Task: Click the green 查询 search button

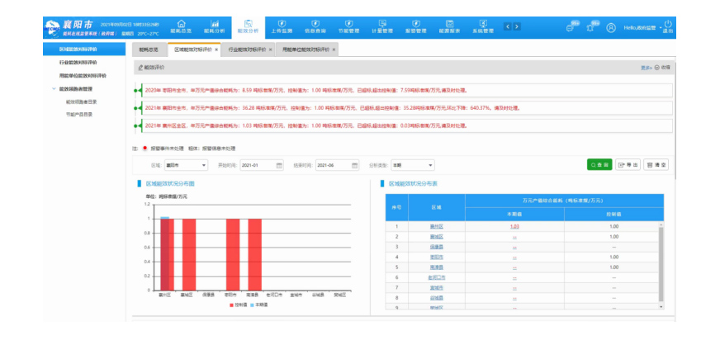Action: 599,165
